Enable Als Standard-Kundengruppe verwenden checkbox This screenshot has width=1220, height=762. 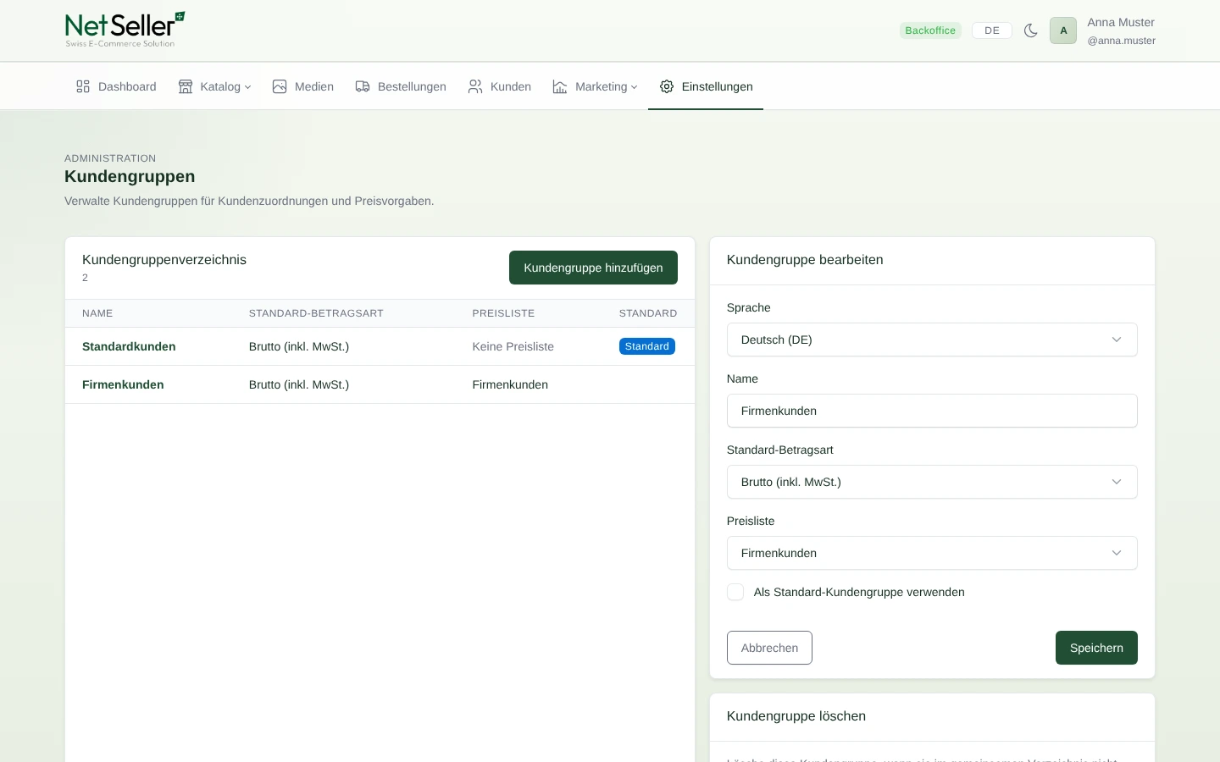point(735,592)
